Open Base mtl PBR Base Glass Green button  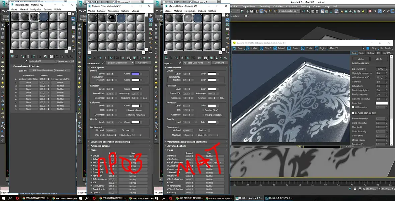pyautogui.click(x=49, y=71)
